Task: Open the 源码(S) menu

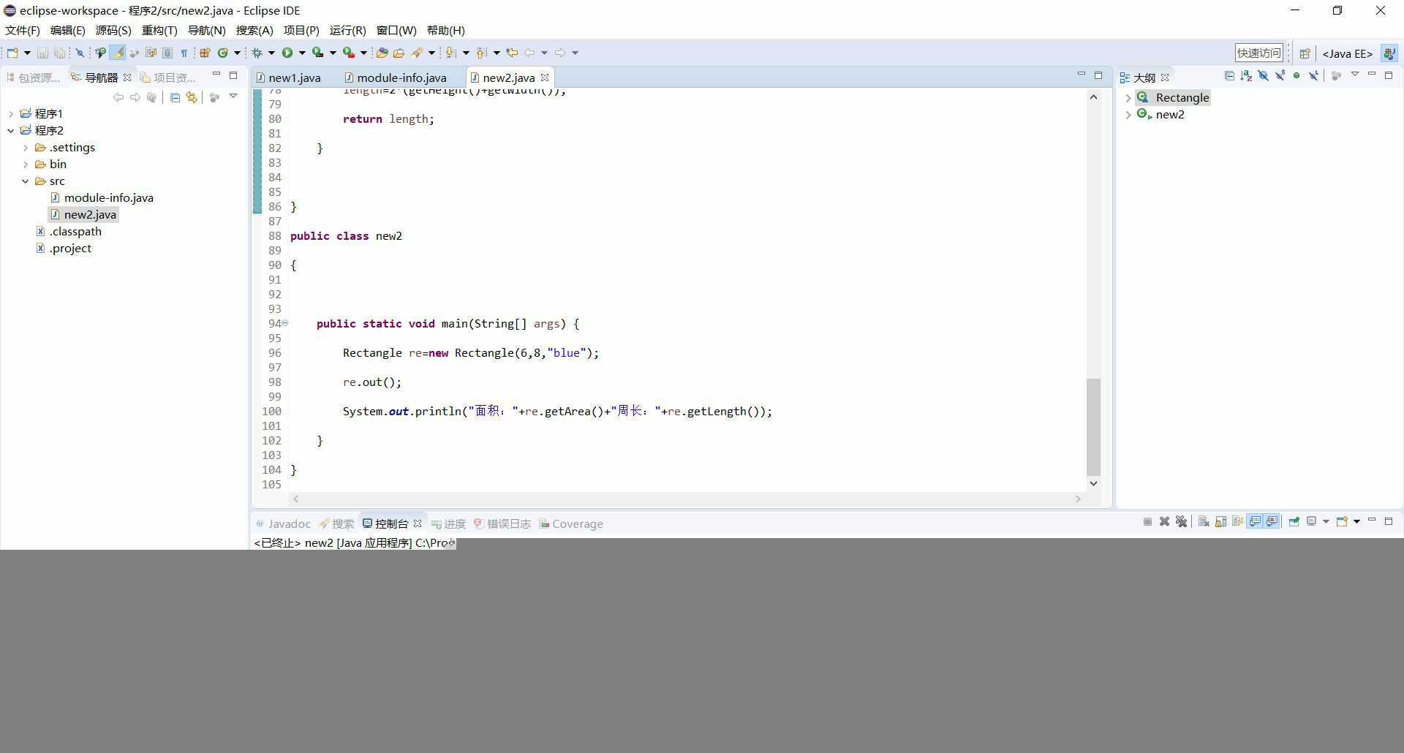Action: tap(113, 30)
